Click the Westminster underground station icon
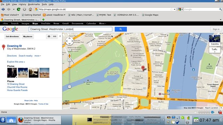 [x=160, y=94]
